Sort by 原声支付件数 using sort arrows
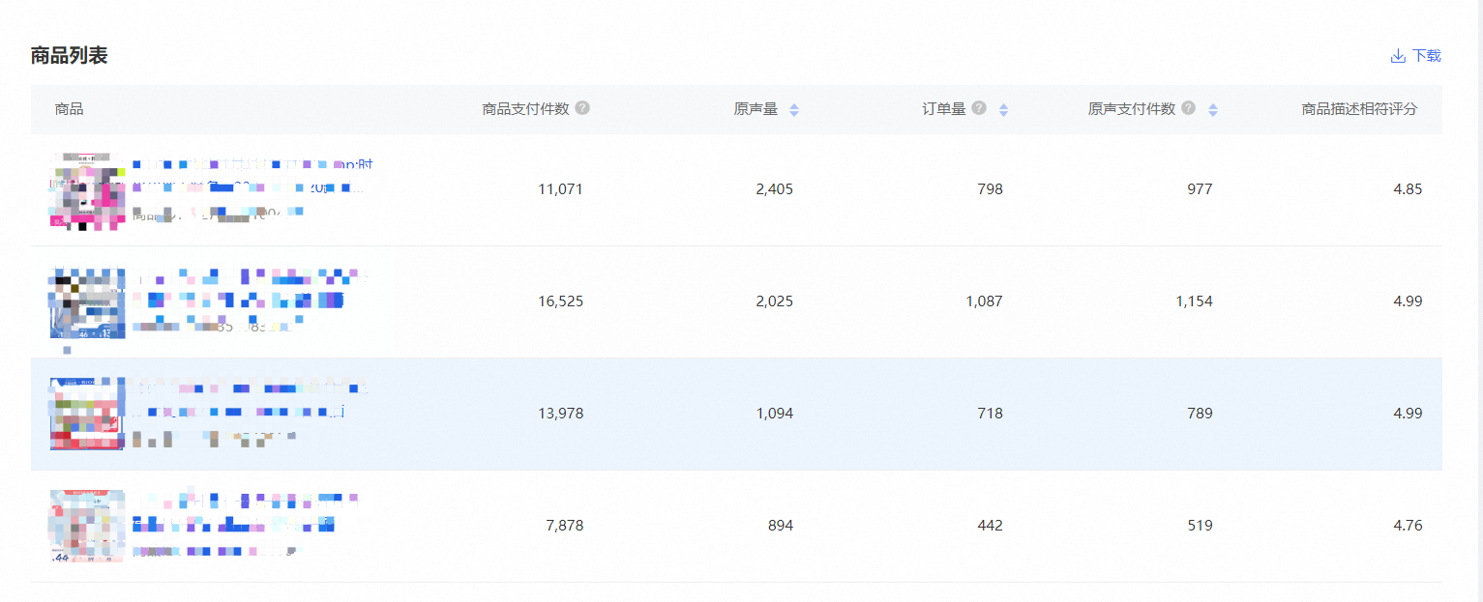The height and width of the screenshot is (602, 1483). 1213,110
